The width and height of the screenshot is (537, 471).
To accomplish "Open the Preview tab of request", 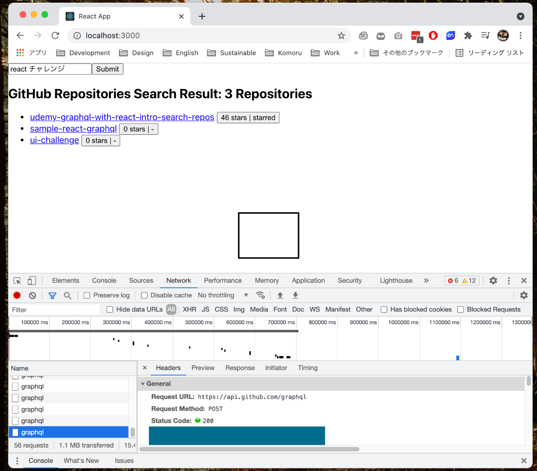I will pos(203,368).
